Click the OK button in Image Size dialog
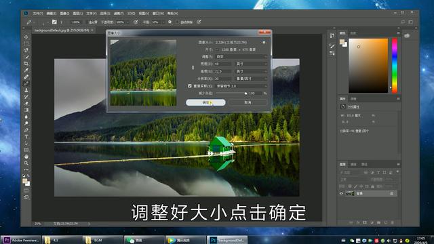Image resolution: width=434 pixels, height=244 pixels. [x=205, y=102]
